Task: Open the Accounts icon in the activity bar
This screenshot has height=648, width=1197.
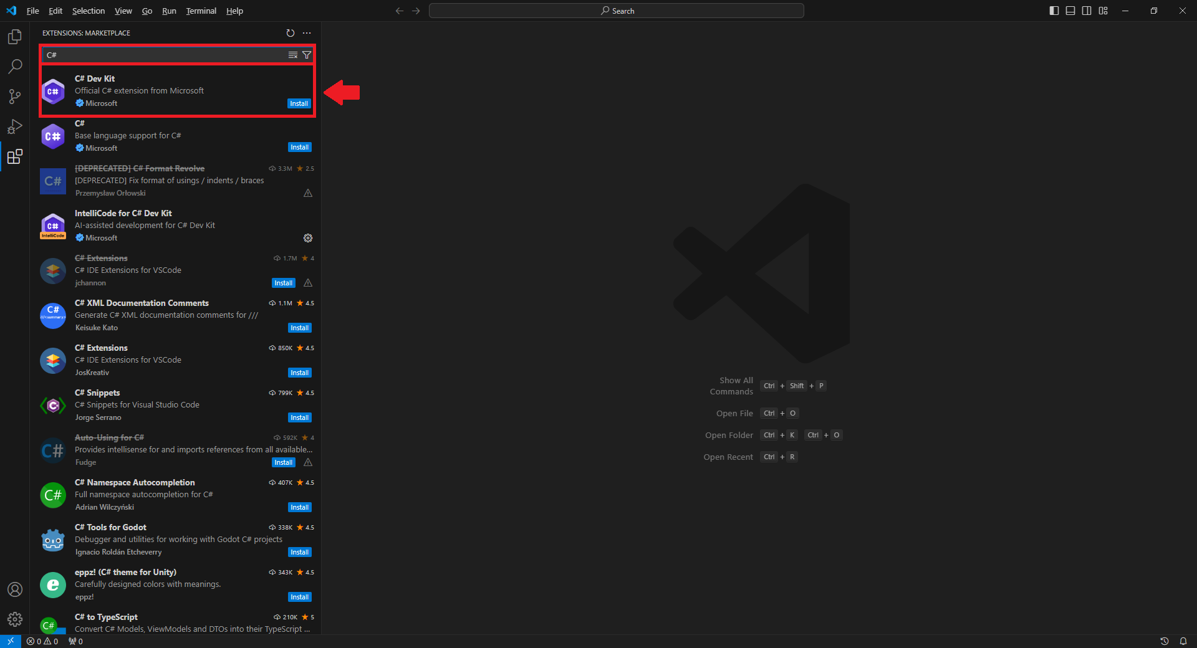Action: click(14, 589)
